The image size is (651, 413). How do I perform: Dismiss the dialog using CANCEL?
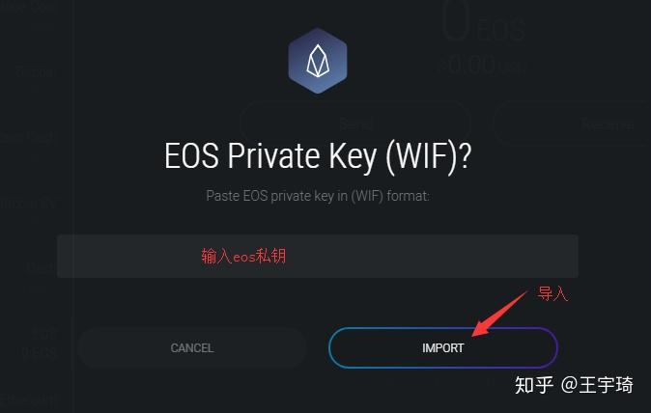192,347
